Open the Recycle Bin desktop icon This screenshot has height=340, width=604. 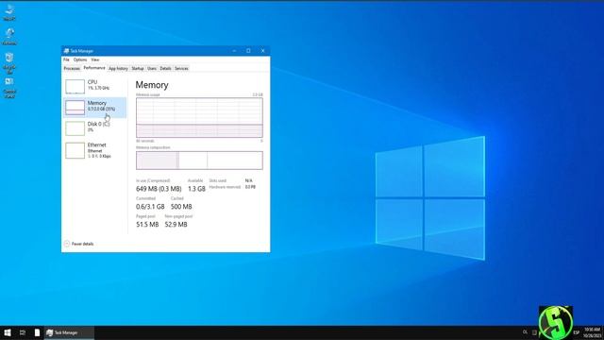9,63
